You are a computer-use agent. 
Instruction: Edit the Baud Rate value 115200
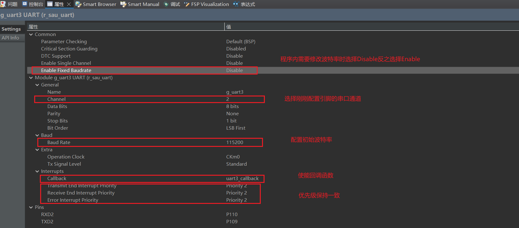pos(235,142)
